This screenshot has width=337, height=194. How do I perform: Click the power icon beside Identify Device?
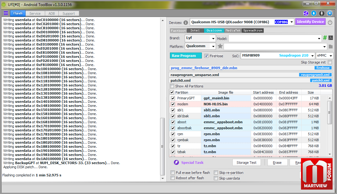click(x=330, y=22)
